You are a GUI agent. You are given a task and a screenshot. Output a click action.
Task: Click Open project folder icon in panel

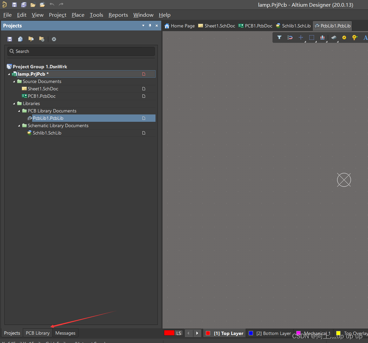click(x=31, y=39)
